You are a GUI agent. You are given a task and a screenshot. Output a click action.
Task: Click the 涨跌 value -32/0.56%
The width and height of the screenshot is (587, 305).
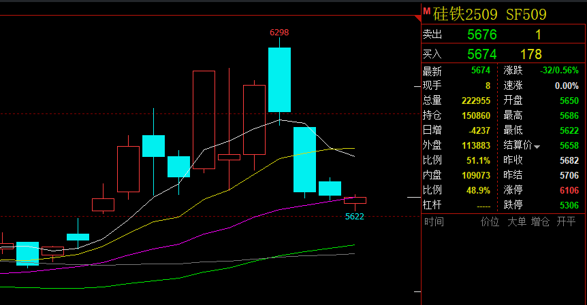click(x=559, y=71)
